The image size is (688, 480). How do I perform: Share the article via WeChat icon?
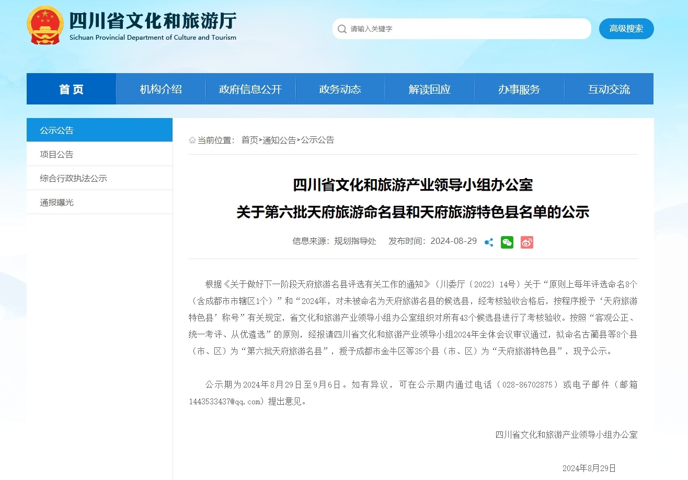tap(507, 242)
